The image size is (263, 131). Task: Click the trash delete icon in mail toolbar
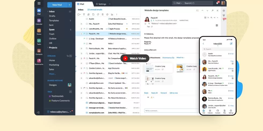point(103,15)
